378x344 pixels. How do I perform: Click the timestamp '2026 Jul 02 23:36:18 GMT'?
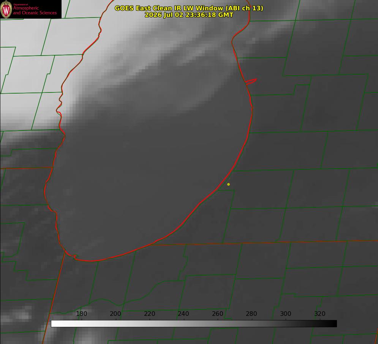coord(189,15)
